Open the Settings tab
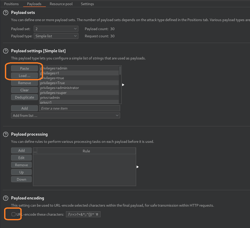The height and width of the screenshot is (228, 250). point(87,4)
